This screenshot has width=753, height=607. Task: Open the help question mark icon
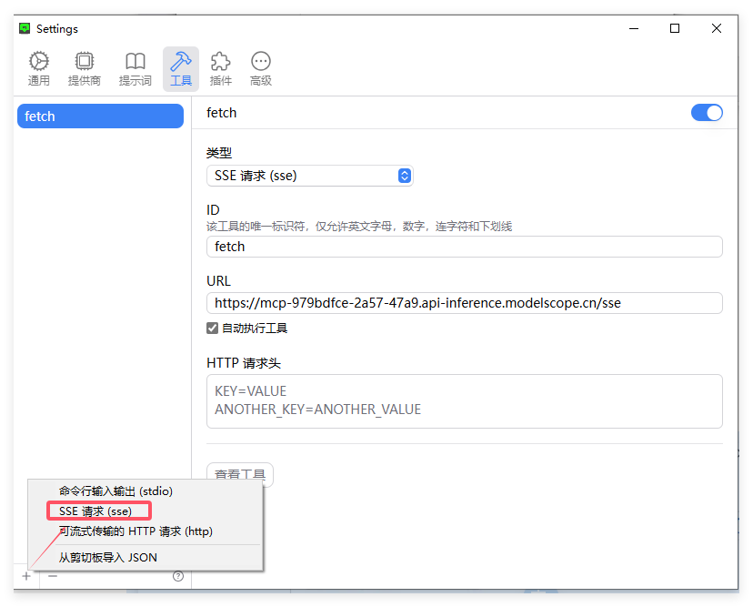tap(178, 576)
